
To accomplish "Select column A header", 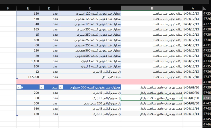I will pos(193,8).
